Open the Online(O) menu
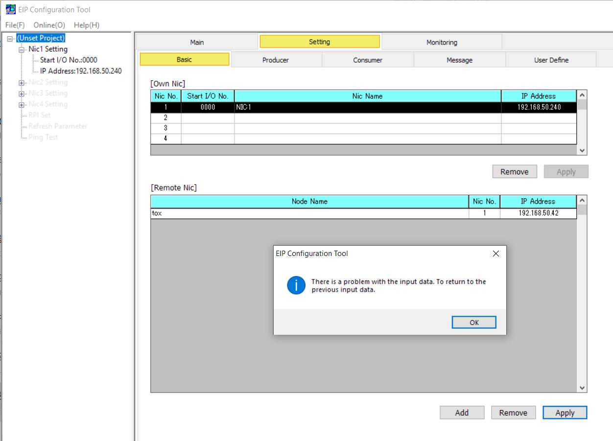Image resolution: width=613 pixels, height=441 pixels. click(x=49, y=25)
